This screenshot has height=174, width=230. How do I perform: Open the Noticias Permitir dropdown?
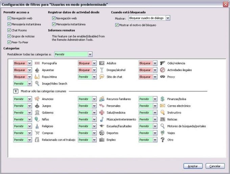pos(148,119)
